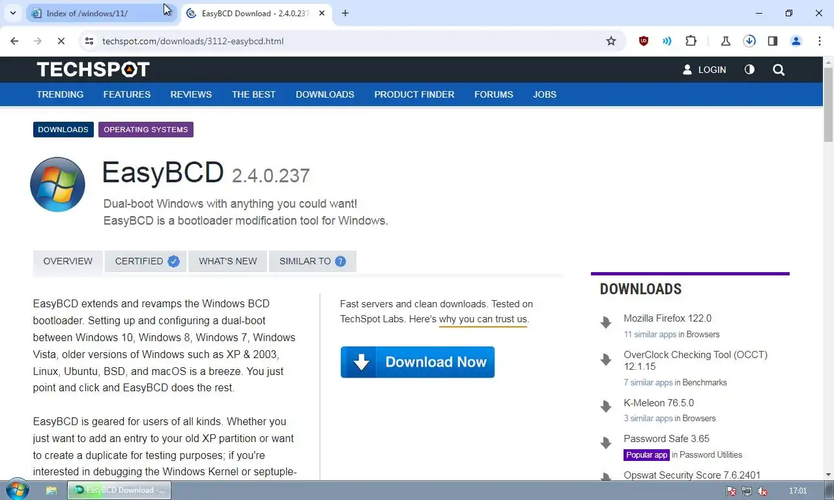834x500 pixels.
Task: Open the PRODUCT FINDER nav item
Action: click(x=414, y=94)
